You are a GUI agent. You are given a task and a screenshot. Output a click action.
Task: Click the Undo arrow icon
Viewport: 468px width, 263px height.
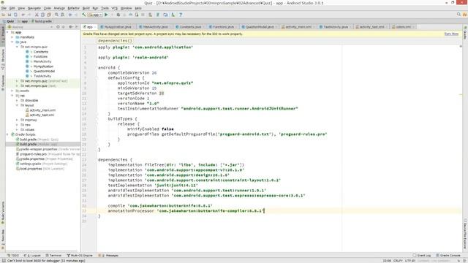pyautogui.click(x=23, y=15)
